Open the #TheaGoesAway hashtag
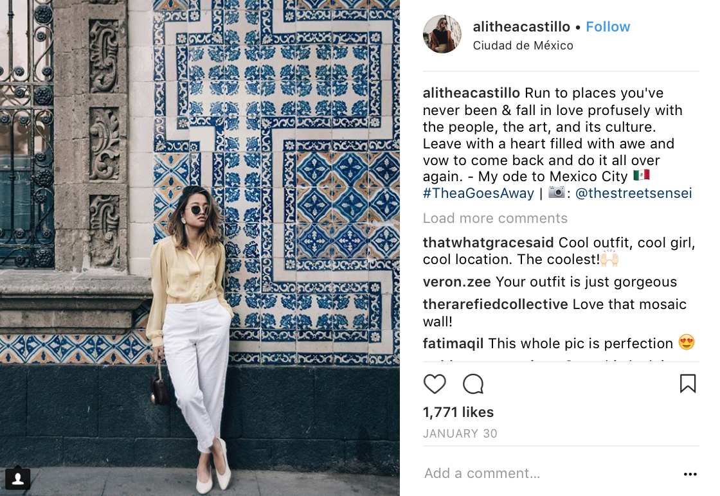This screenshot has height=496, width=720. 478,193
